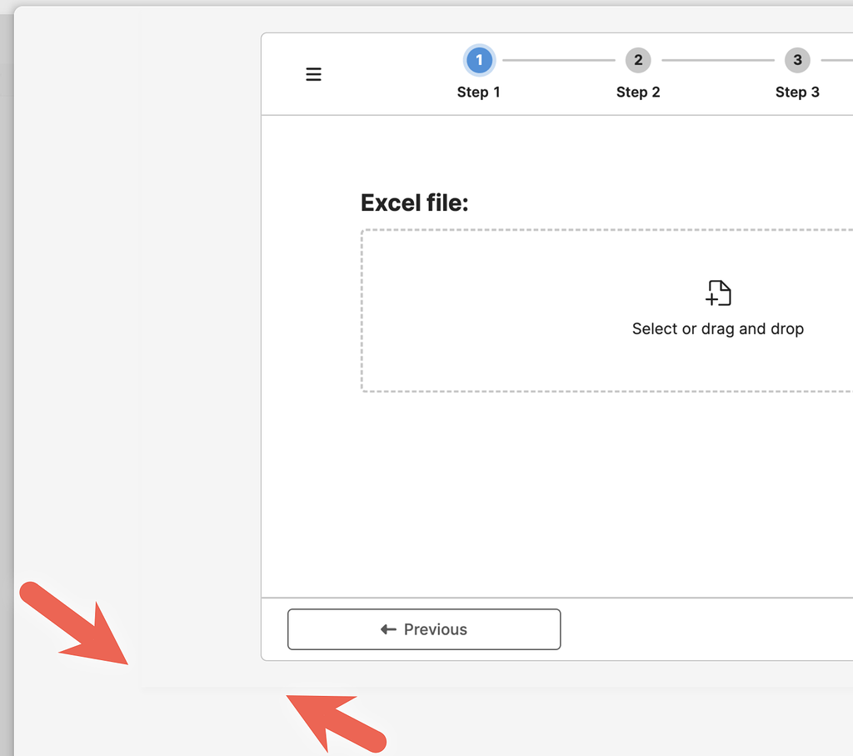Click the Previous button
853x756 pixels.
[x=424, y=629]
